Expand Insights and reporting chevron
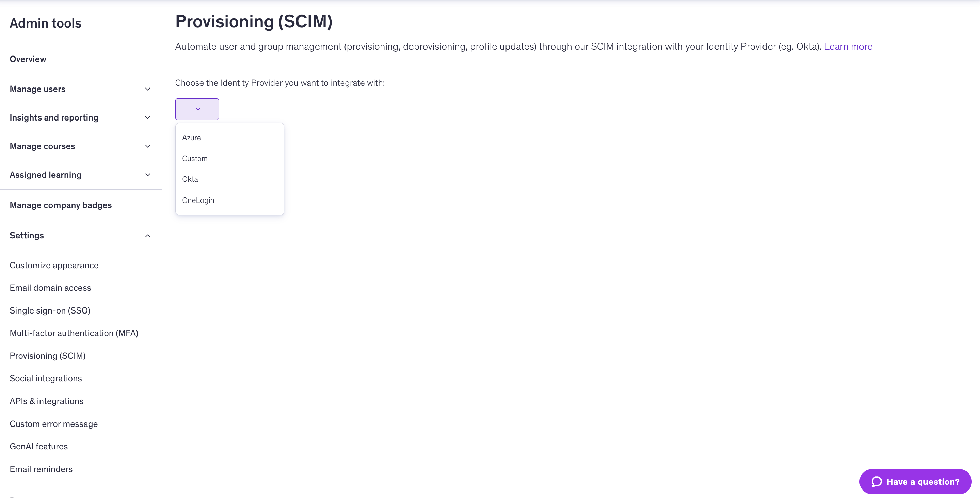This screenshot has width=980, height=498. click(x=148, y=117)
